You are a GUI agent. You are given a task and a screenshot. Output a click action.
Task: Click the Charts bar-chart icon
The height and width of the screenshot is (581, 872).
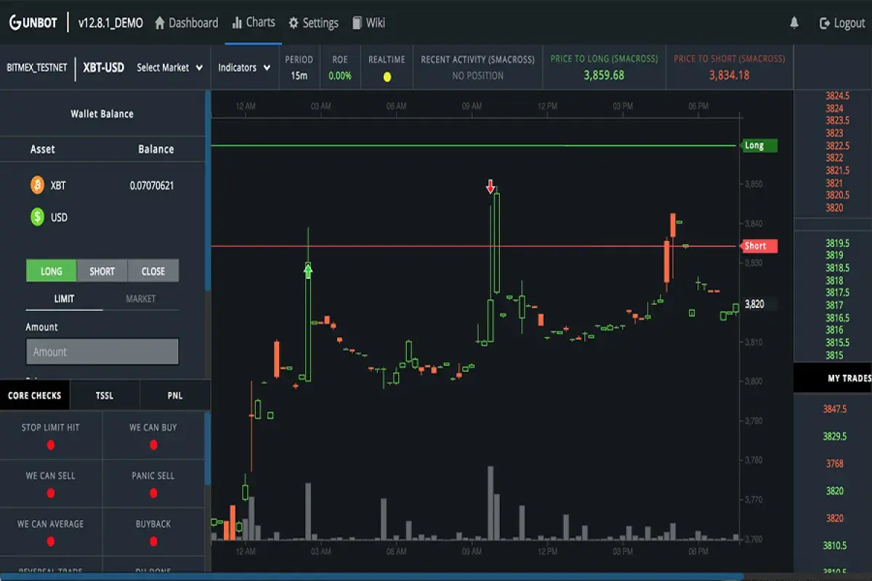238,23
